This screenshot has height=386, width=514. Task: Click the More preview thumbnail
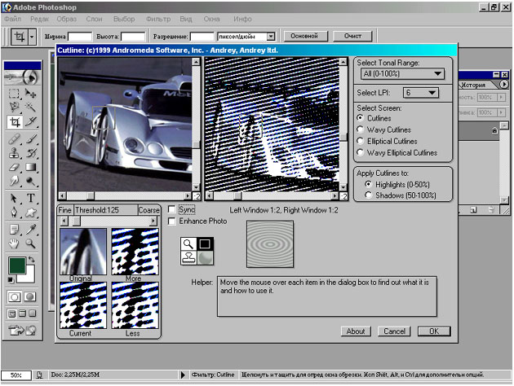135,252
